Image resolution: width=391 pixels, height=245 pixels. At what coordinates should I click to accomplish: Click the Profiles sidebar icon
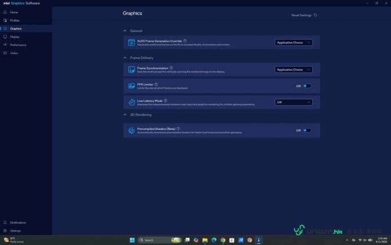[x=5, y=20]
